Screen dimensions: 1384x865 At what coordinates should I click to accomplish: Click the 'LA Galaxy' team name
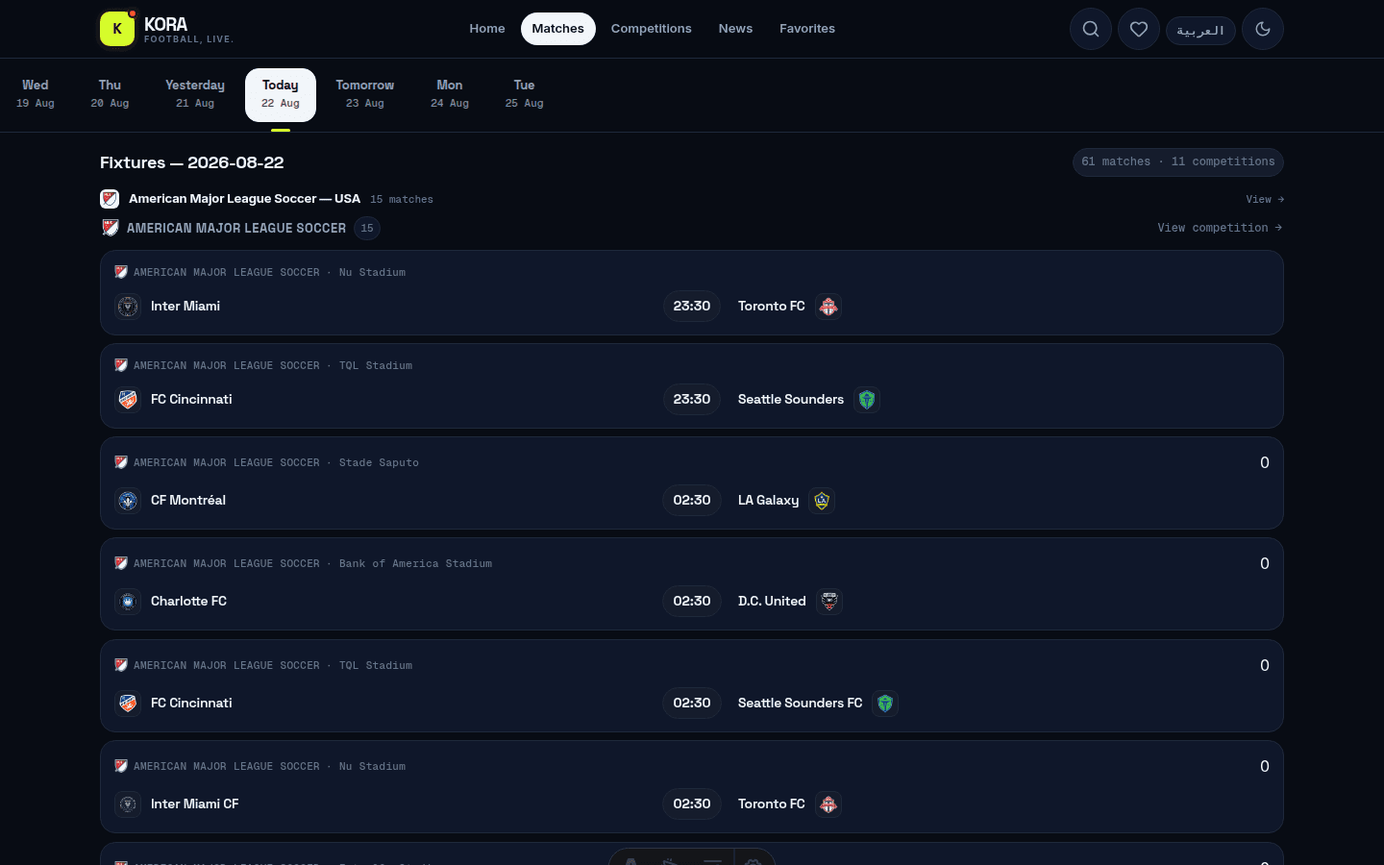(x=769, y=501)
